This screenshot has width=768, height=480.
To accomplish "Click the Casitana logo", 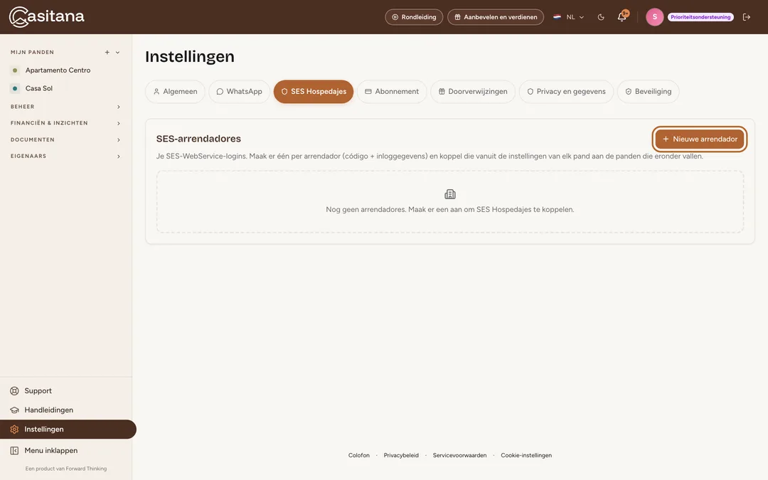I will (46, 16).
